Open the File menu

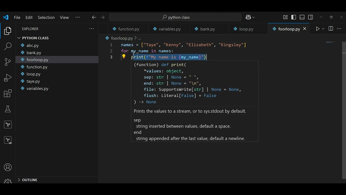point(17,17)
